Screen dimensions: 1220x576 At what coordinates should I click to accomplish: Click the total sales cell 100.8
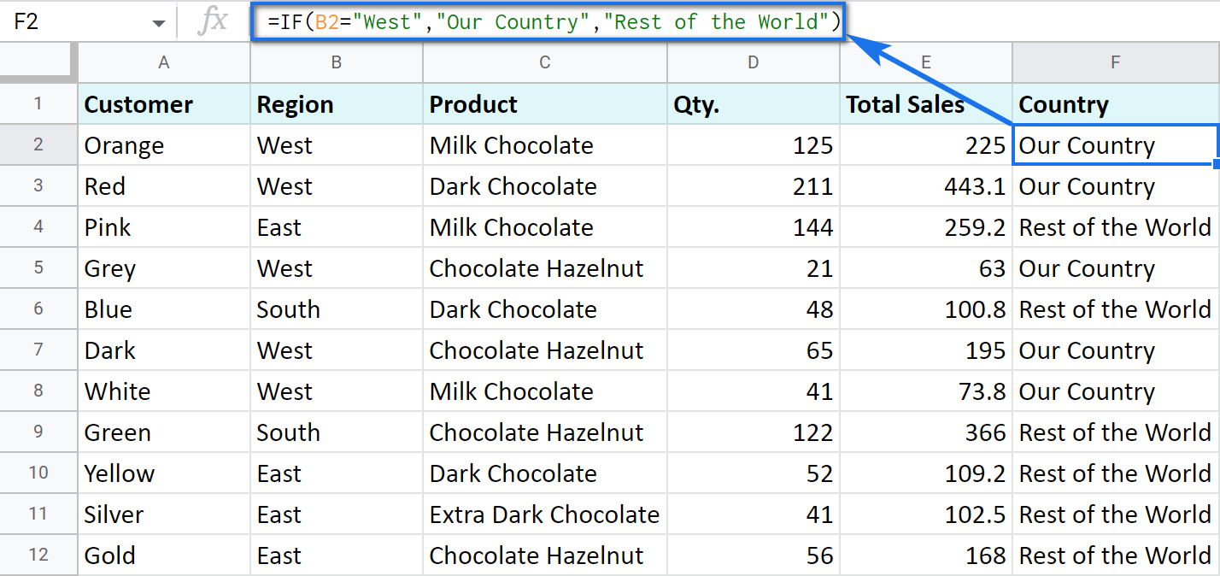point(926,309)
